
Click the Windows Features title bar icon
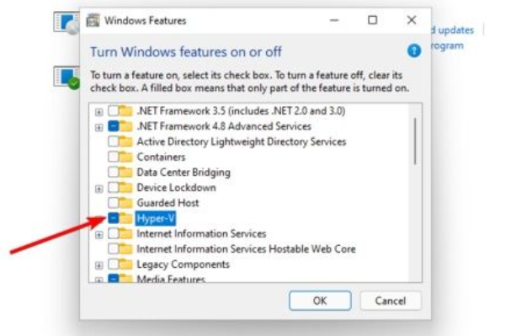[93, 20]
